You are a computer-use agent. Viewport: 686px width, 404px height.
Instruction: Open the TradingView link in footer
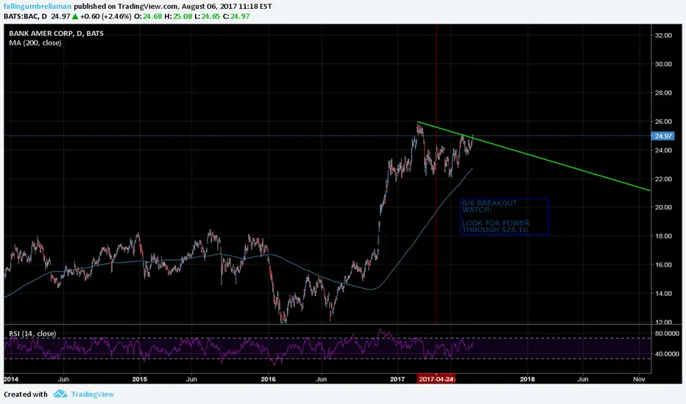pos(93,394)
